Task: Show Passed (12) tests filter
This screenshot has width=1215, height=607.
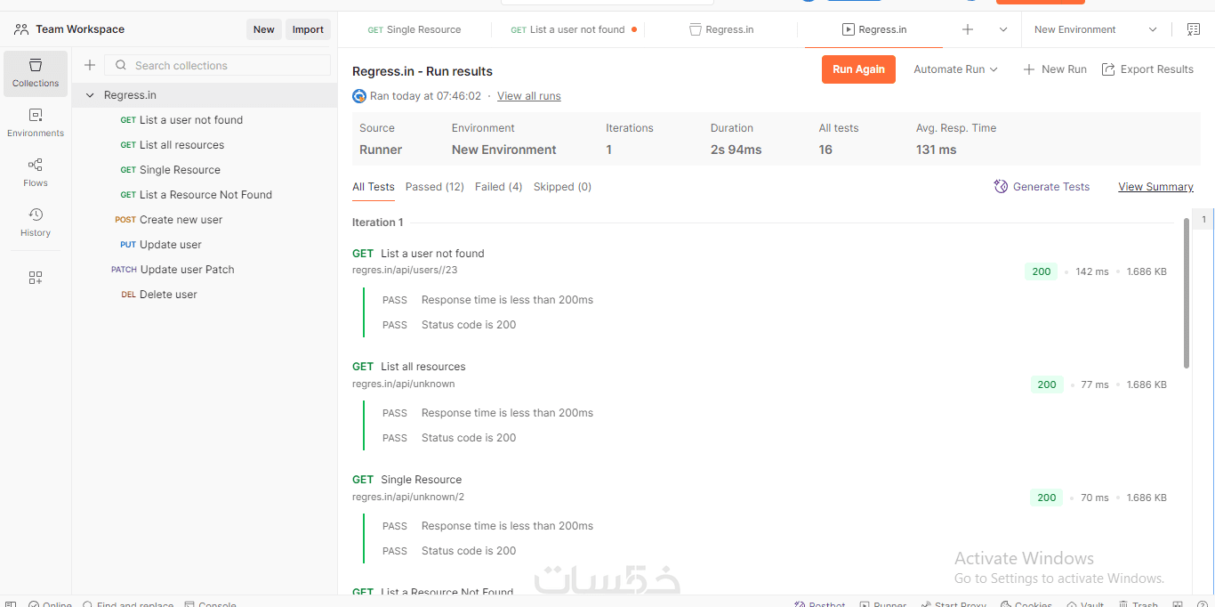Action: (x=435, y=187)
